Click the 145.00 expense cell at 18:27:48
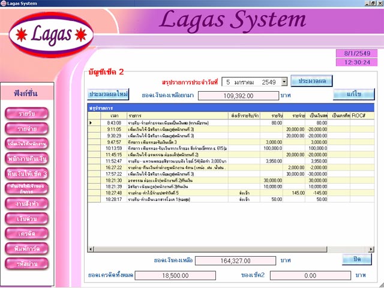The image size is (384, 288). (294, 193)
